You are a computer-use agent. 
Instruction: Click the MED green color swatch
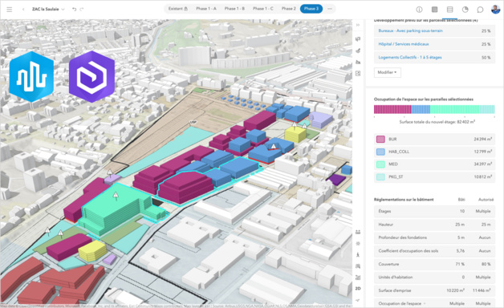[380, 164]
